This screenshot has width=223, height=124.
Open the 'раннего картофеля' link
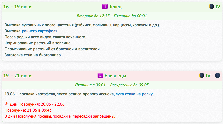pos(40,31)
